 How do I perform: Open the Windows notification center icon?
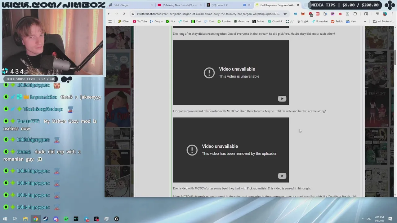click(390, 219)
